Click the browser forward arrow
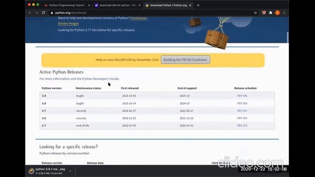Image resolution: width=315 pixels, height=177 pixels. pyautogui.click(x=36, y=13)
